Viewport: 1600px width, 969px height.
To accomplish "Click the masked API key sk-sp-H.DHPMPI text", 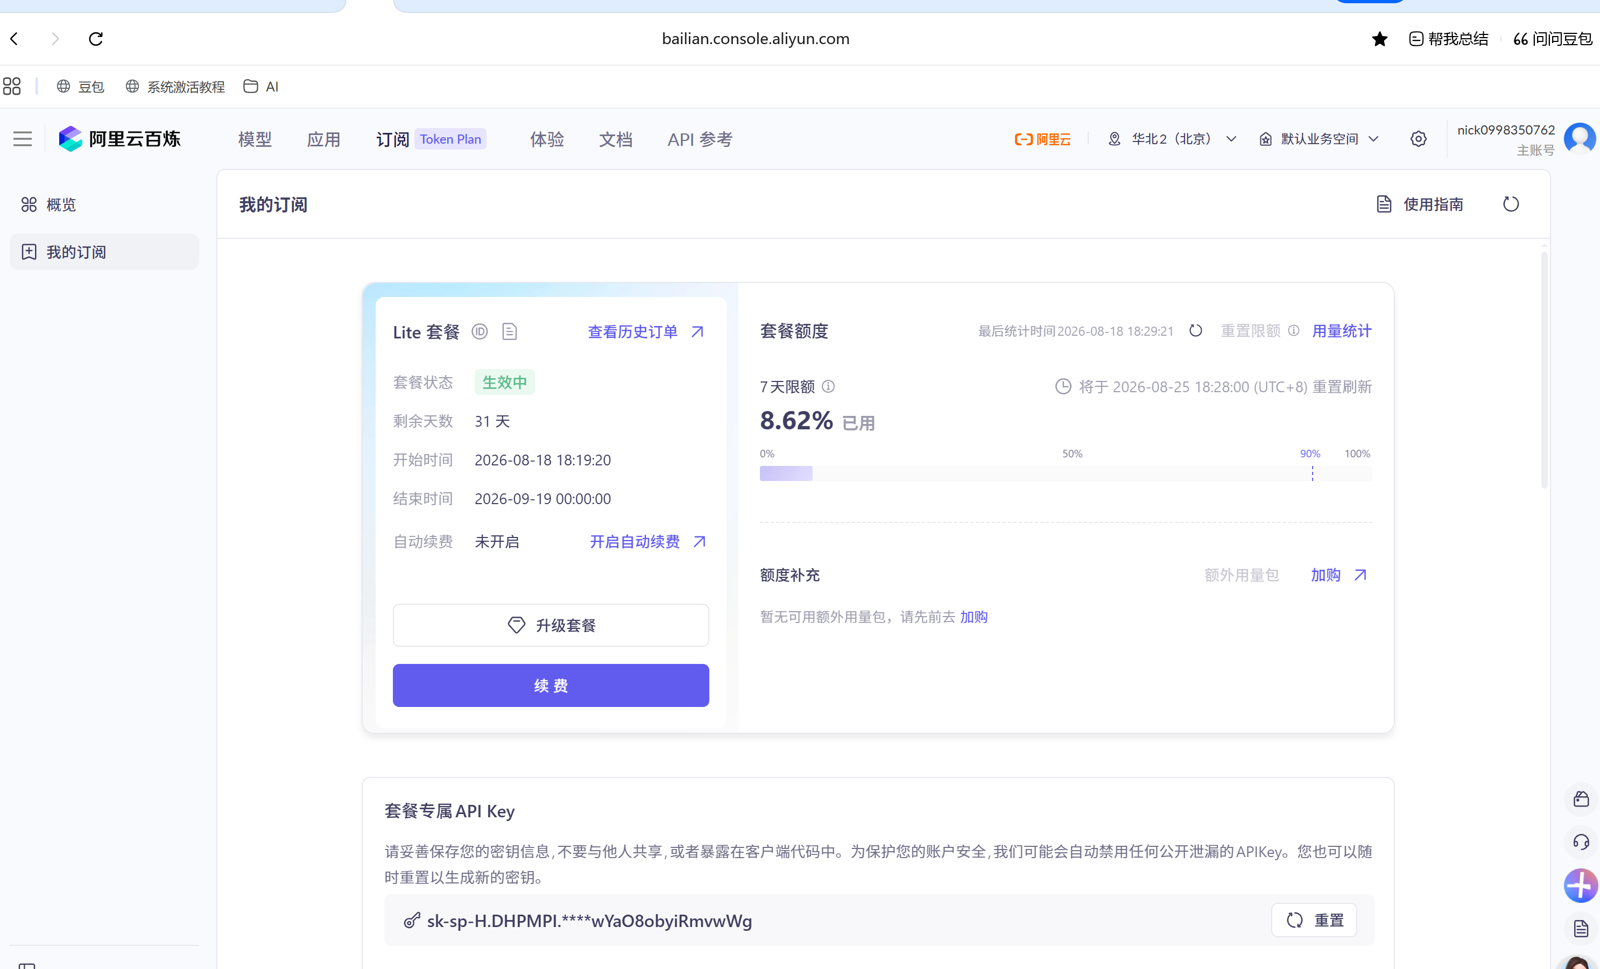I will coord(589,921).
